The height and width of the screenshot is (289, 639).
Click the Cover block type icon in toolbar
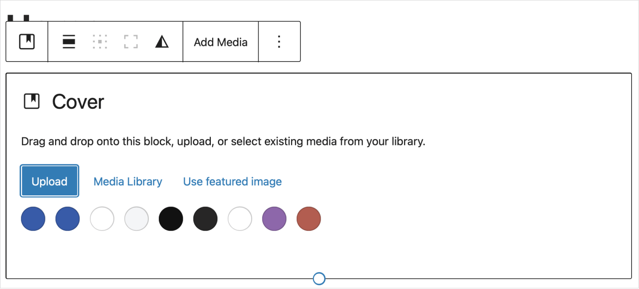27,42
